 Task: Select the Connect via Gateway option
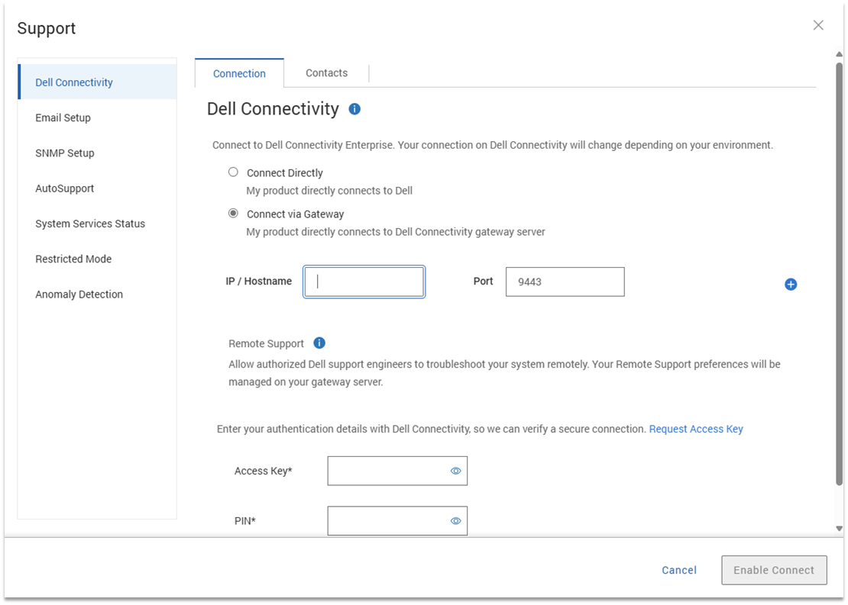pos(234,214)
